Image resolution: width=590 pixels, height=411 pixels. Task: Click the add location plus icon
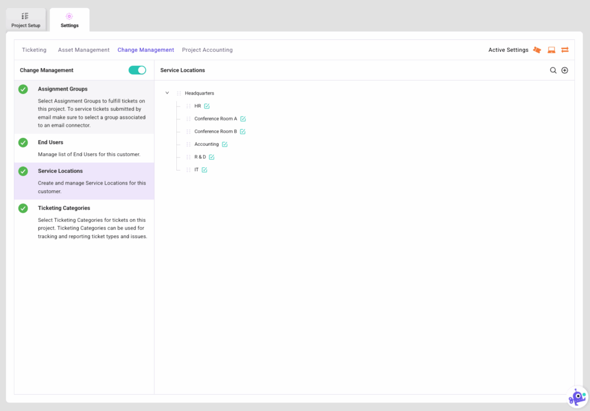[x=565, y=70]
